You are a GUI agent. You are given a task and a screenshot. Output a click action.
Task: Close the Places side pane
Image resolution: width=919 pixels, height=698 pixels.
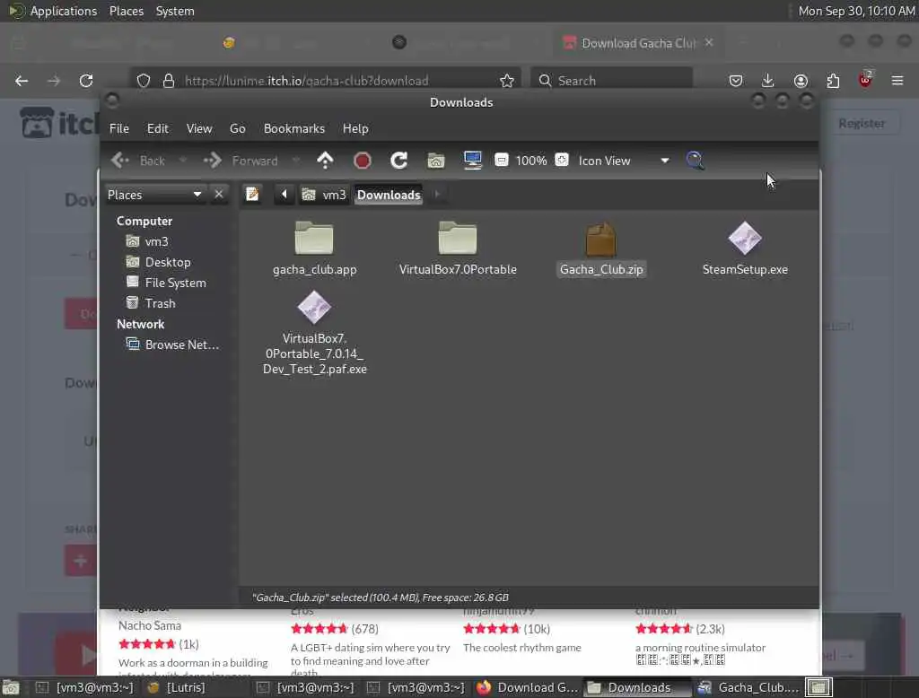(219, 195)
